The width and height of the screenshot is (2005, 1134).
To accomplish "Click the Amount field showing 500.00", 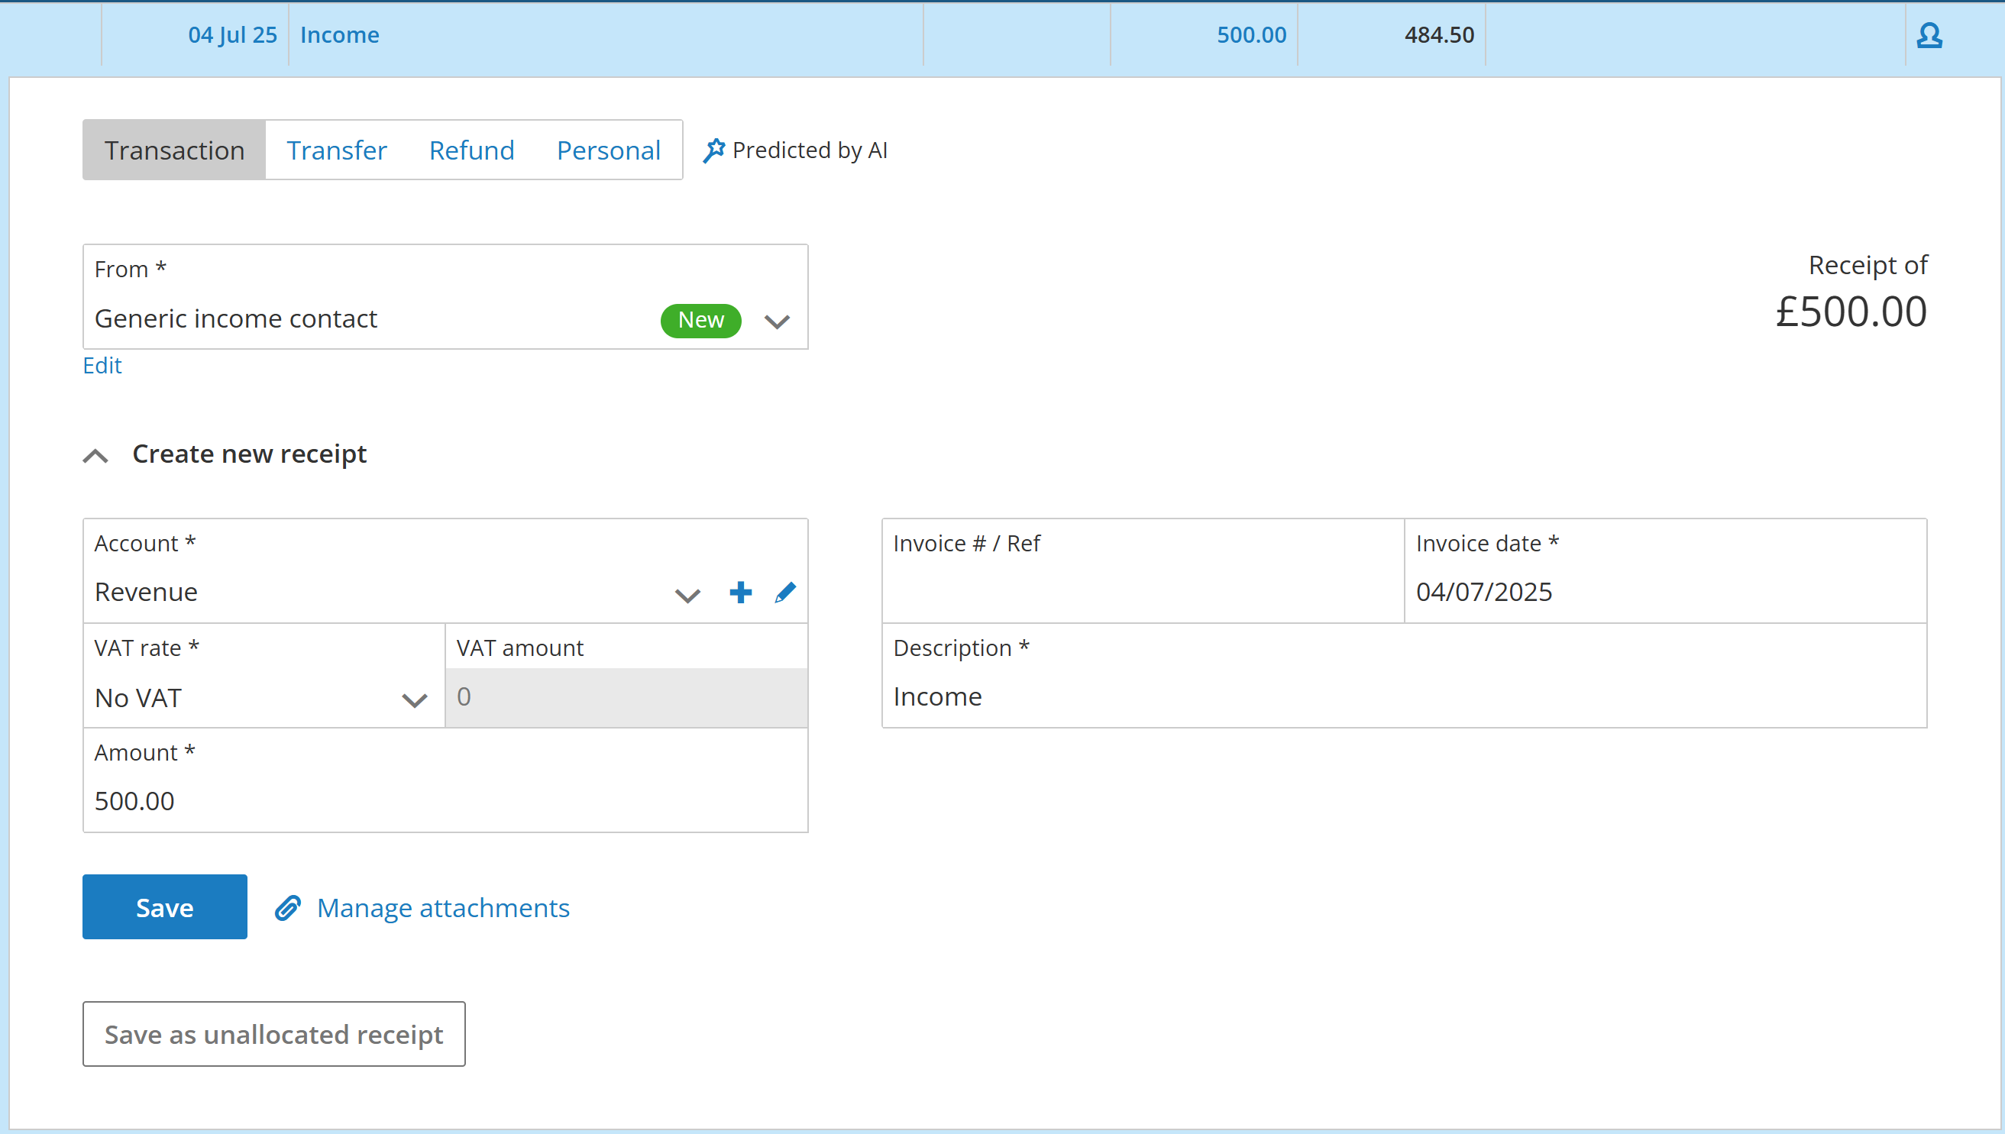I will (444, 800).
